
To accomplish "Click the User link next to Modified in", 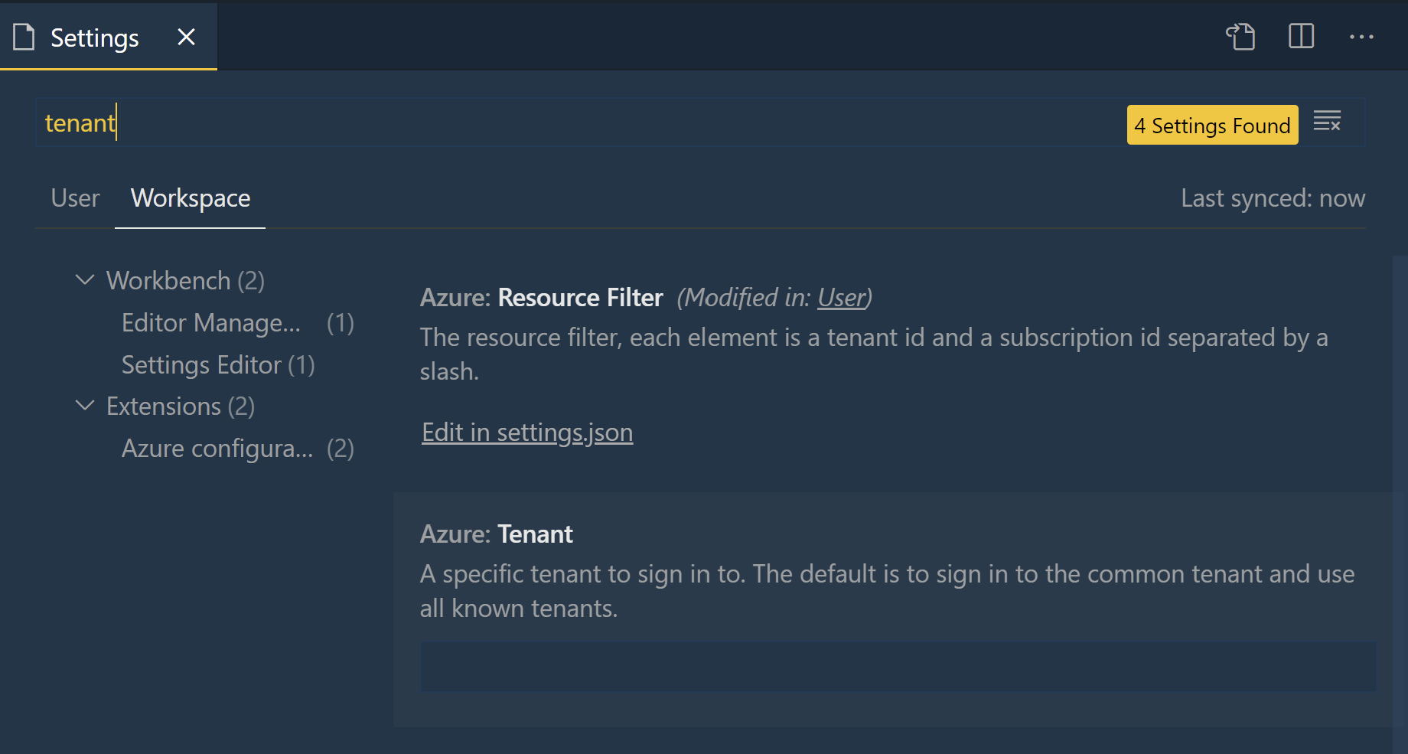I will pyautogui.click(x=841, y=298).
